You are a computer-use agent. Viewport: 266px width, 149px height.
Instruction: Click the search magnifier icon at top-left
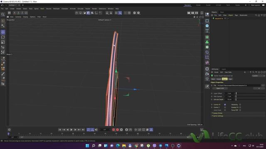pos(3,14)
